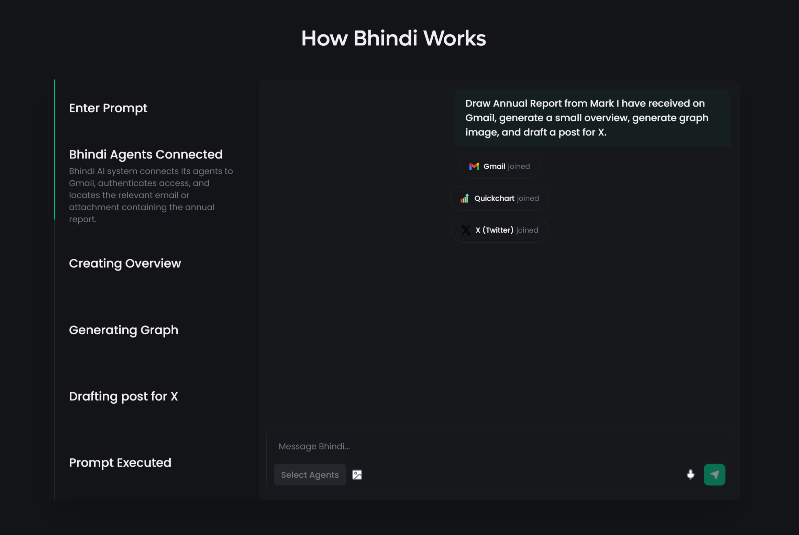Select the Enter Prompt step
The height and width of the screenshot is (535, 799).
[x=108, y=108]
